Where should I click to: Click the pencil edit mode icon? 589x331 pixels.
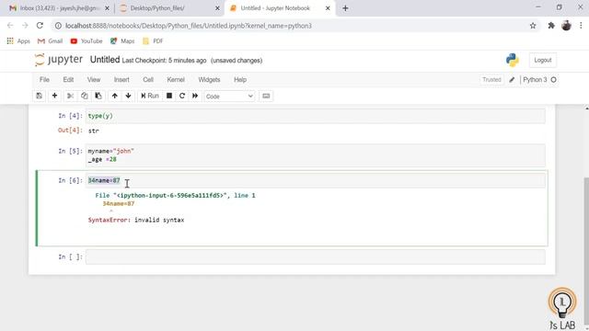tap(512, 80)
